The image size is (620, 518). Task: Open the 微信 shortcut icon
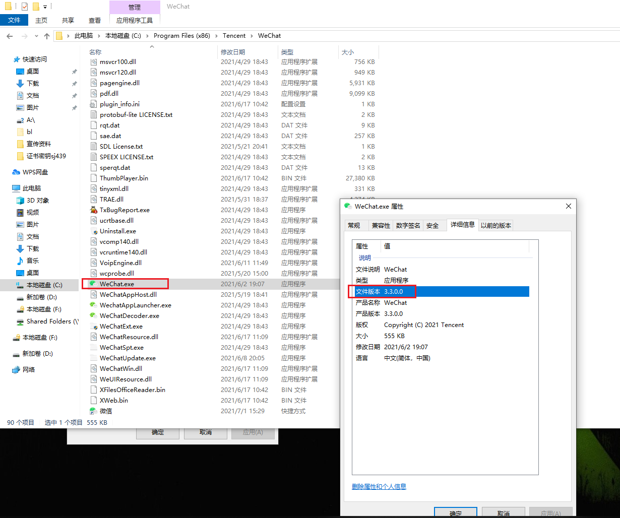(94, 411)
